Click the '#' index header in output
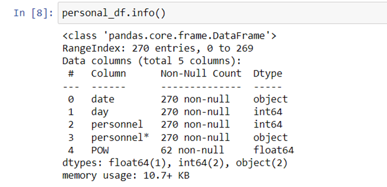The image size is (387, 187). [71, 73]
